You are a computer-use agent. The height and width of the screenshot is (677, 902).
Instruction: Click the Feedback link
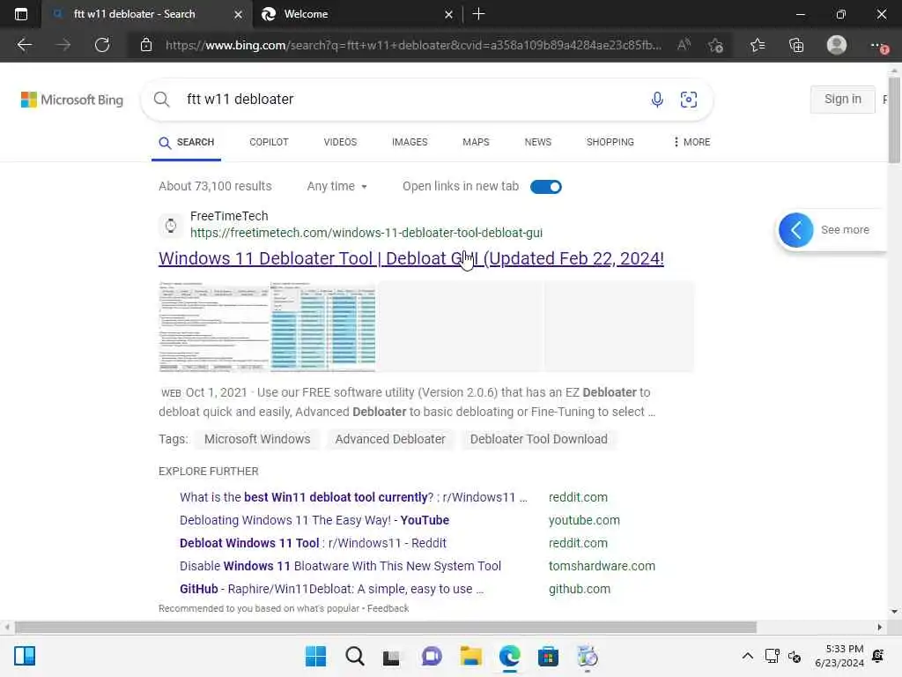pyautogui.click(x=388, y=608)
